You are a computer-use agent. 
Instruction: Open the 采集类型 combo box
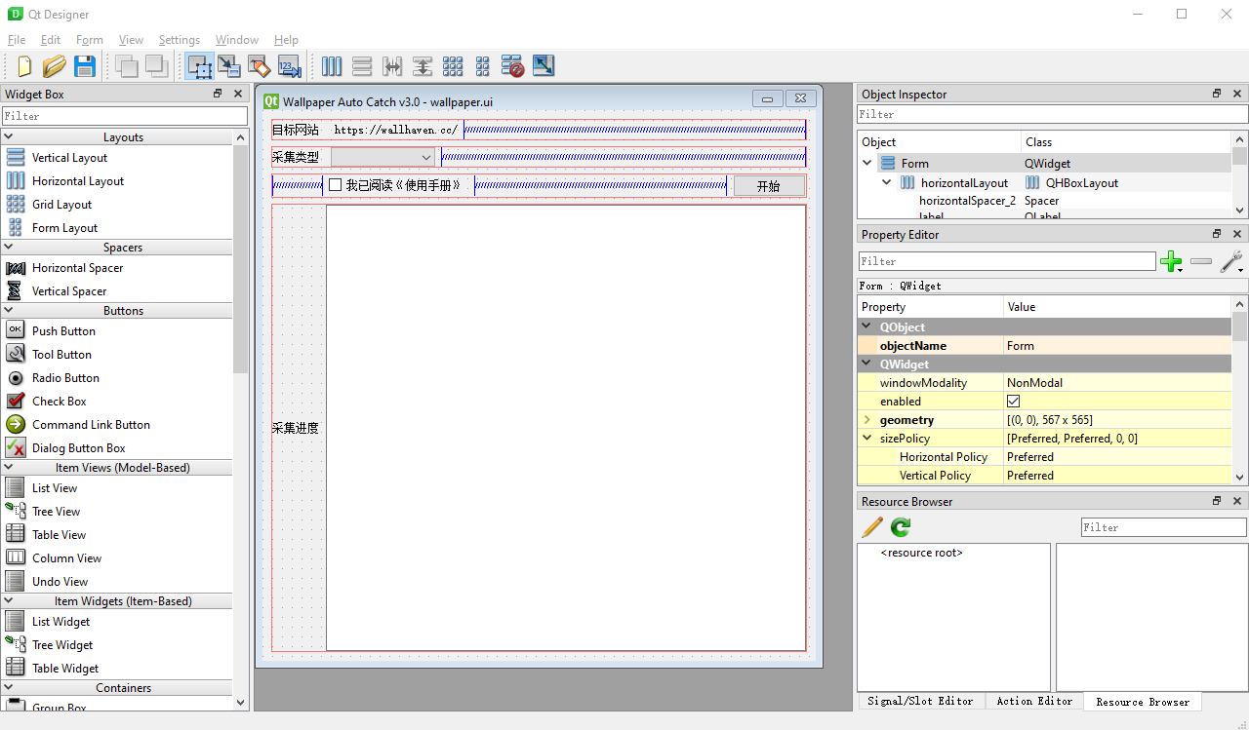[x=383, y=157]
